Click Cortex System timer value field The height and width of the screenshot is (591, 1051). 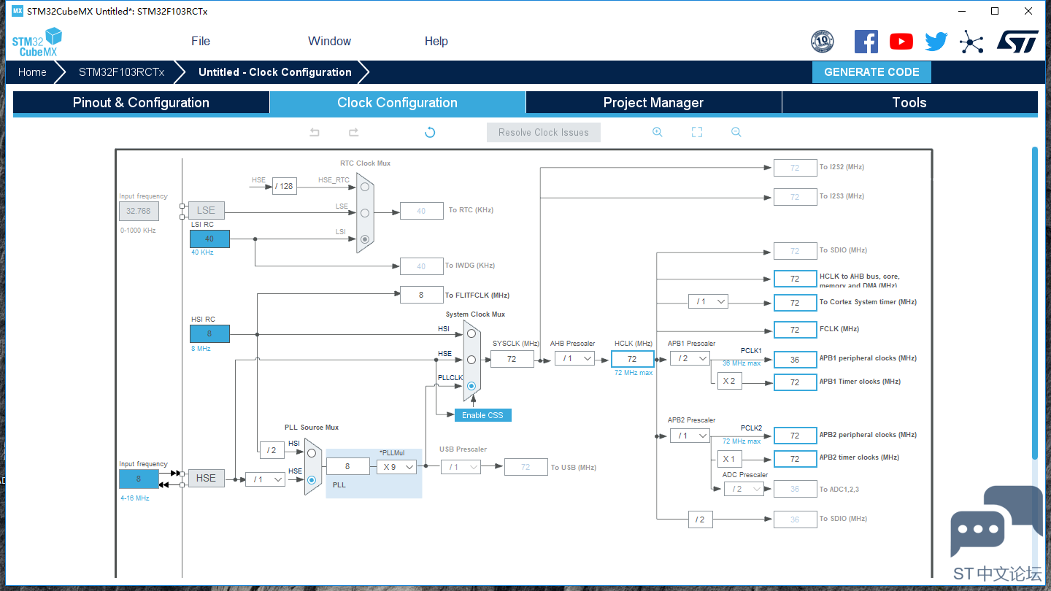pyautogui.click(x=795, y=302)
